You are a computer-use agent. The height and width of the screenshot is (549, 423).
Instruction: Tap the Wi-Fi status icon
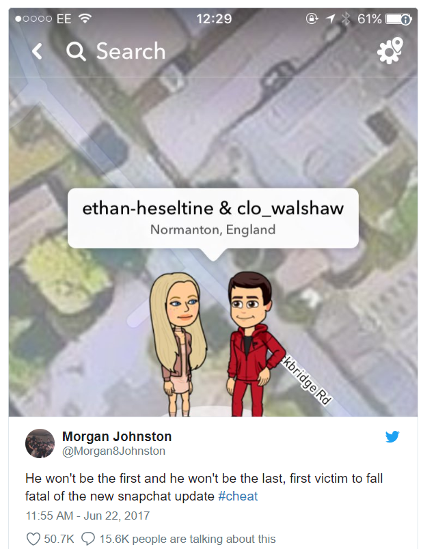[85, 18]
